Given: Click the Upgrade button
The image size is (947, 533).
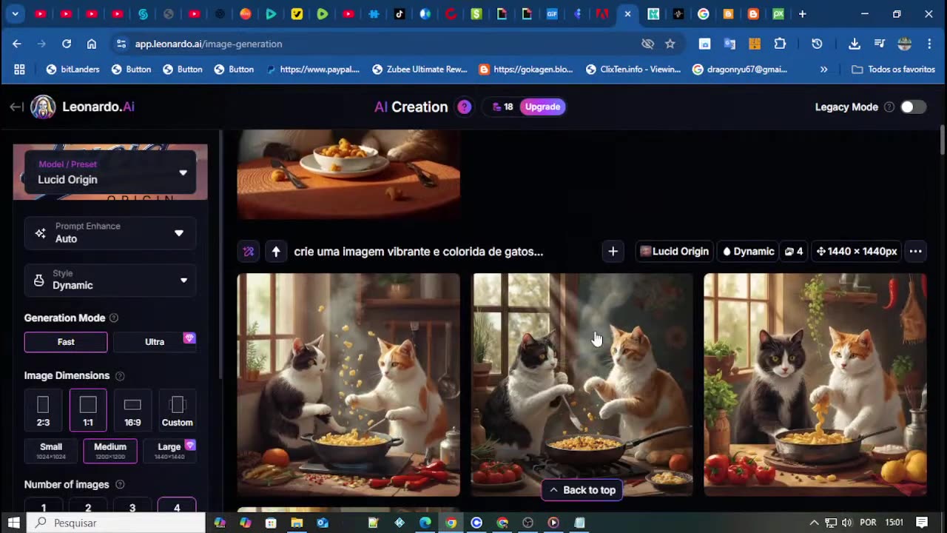Looking at the screenshot, I should point(542,107).
